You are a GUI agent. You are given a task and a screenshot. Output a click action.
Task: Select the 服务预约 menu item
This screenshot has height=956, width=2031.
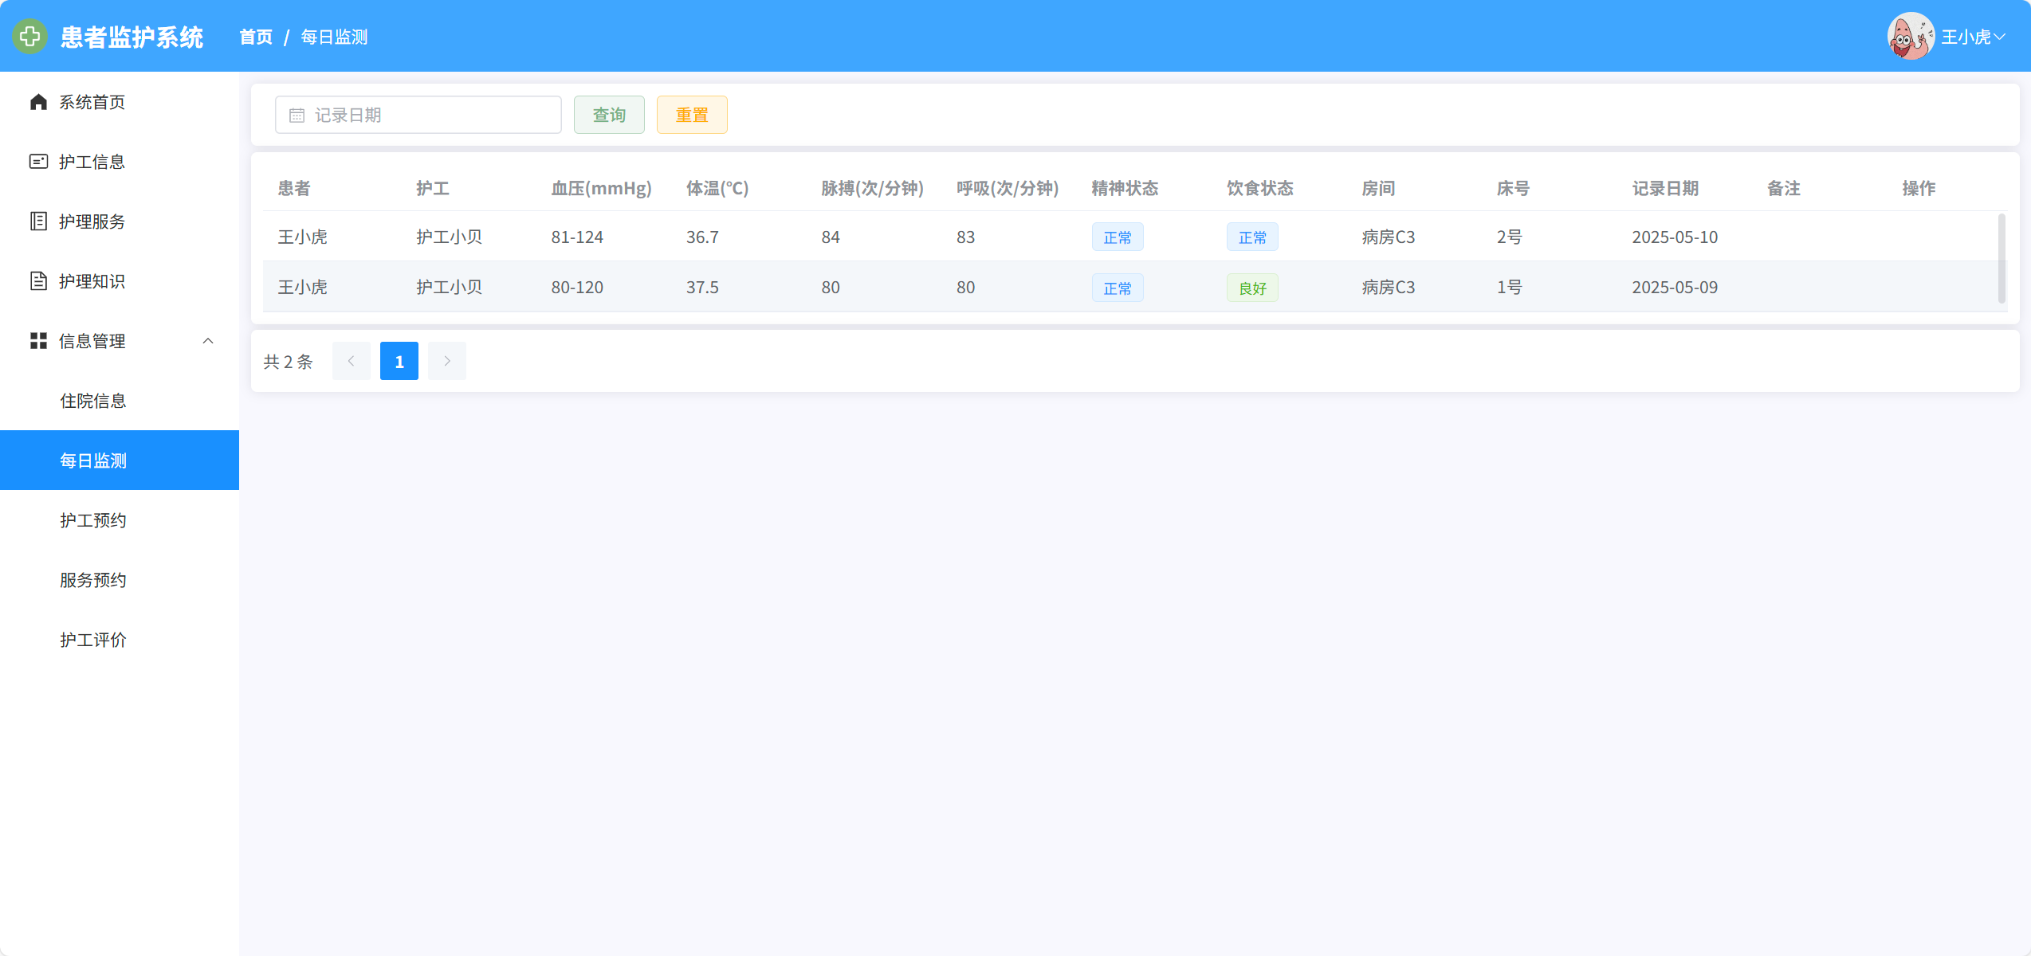coord(93,580)
